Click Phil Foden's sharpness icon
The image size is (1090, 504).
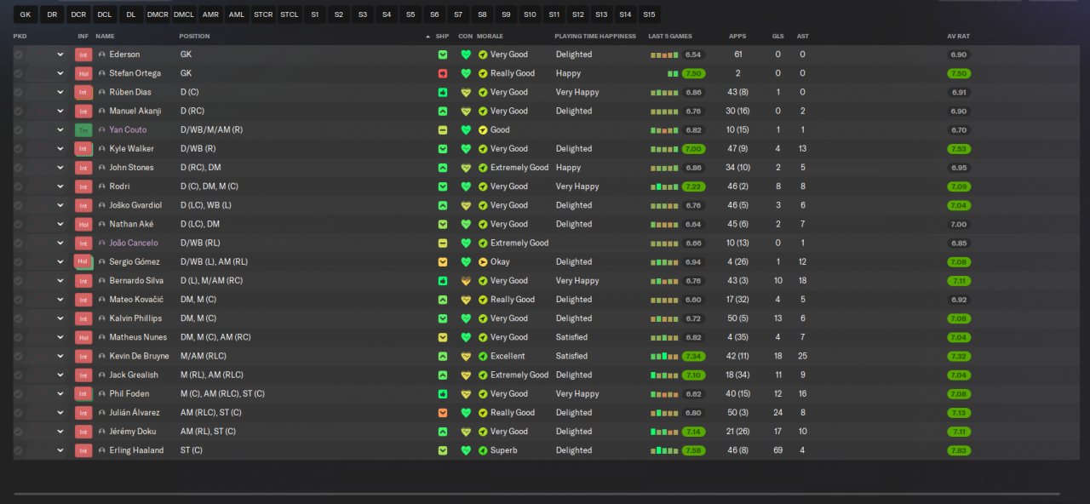click(443, 394)
